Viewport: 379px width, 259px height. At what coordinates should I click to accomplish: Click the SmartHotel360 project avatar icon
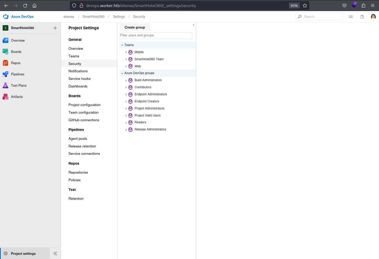(x=6, y=28)
